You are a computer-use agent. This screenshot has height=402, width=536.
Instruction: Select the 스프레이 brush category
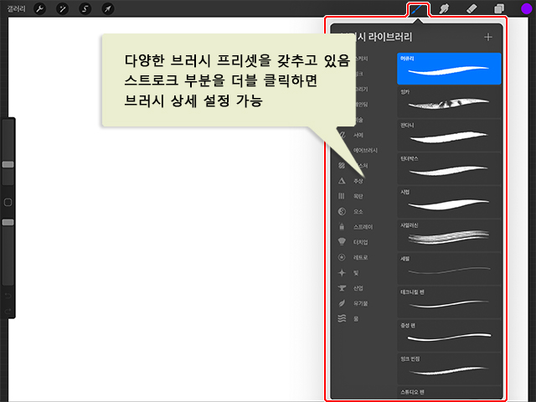tap(361, 226)
